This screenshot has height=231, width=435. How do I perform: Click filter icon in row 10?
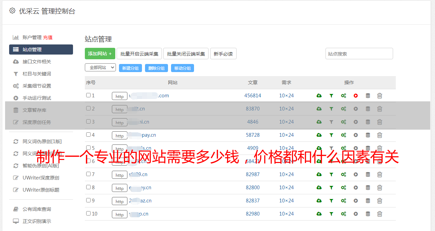(331, 214)
